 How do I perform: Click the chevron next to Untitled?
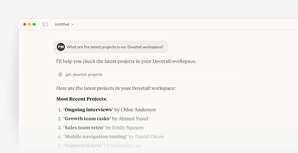[72, 24]
